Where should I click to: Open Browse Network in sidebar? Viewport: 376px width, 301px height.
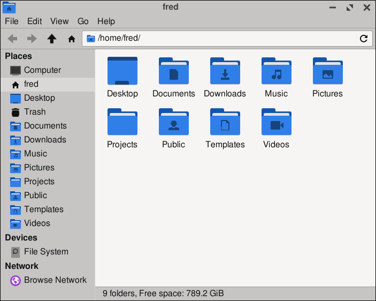point(48,280)
